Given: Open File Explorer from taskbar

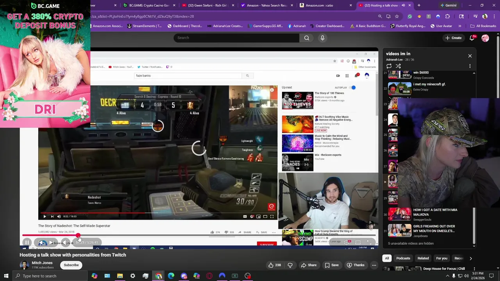Looking at the screenshot, I should 120,276.
